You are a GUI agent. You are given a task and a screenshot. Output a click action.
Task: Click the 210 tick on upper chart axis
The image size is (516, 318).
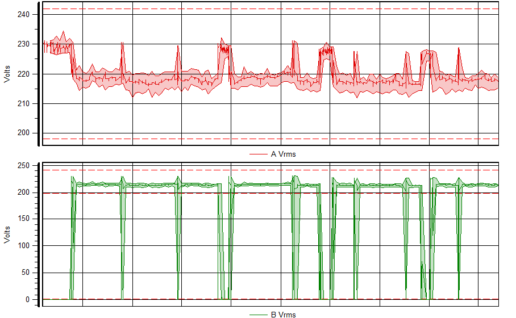23,103
